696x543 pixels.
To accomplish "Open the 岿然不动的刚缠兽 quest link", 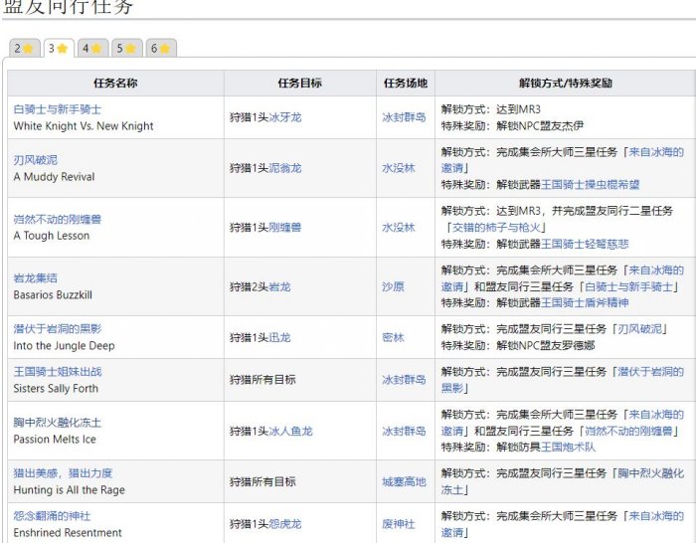I will coord(58,219).
